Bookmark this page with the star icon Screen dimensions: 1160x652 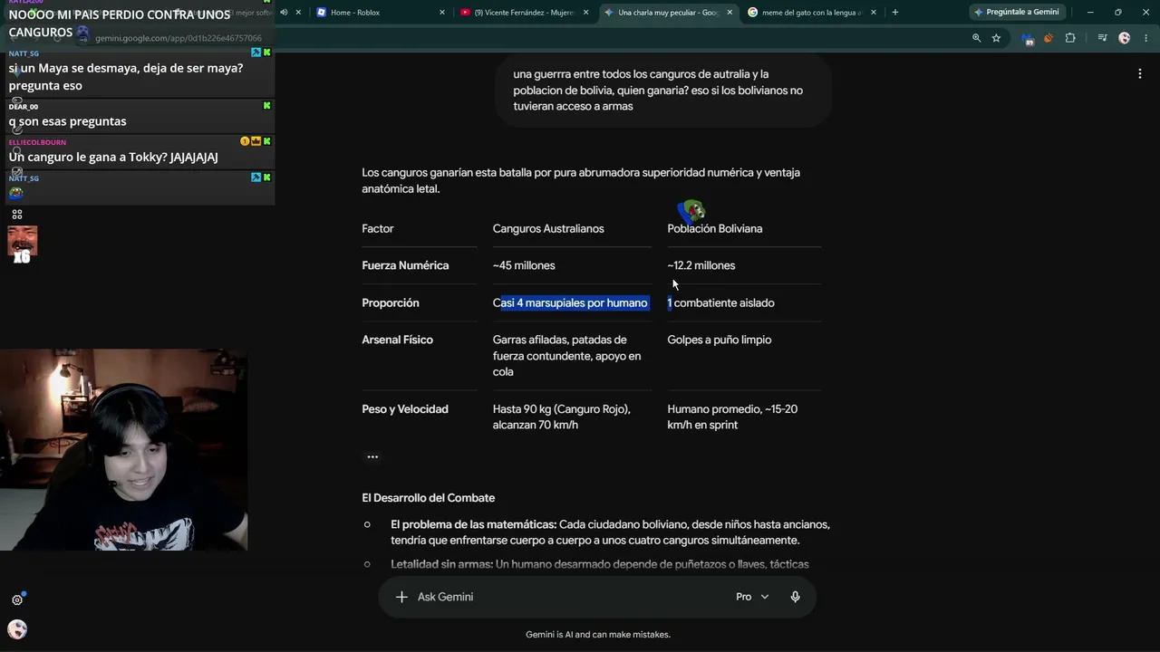(x=996, y=38)
